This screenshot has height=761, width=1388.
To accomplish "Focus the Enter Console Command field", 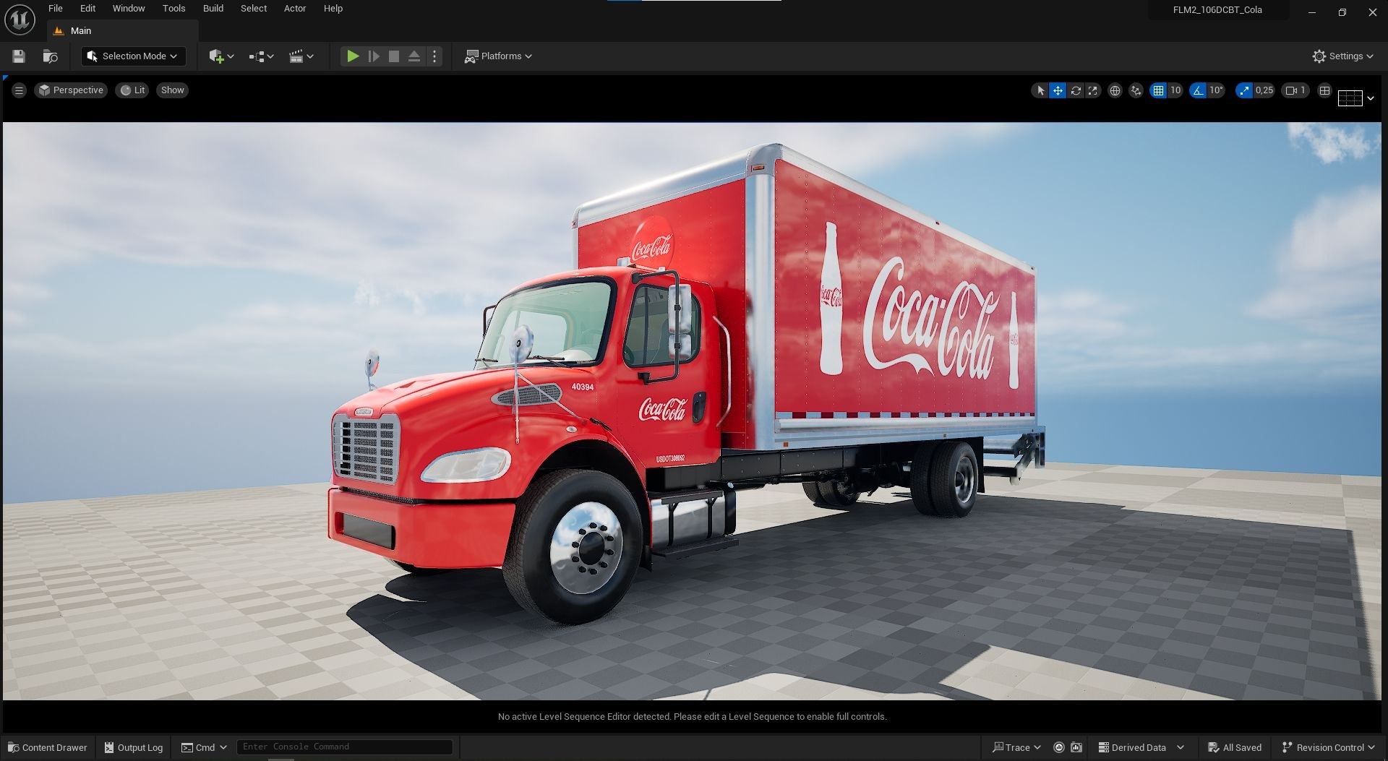I will (344, 747).
